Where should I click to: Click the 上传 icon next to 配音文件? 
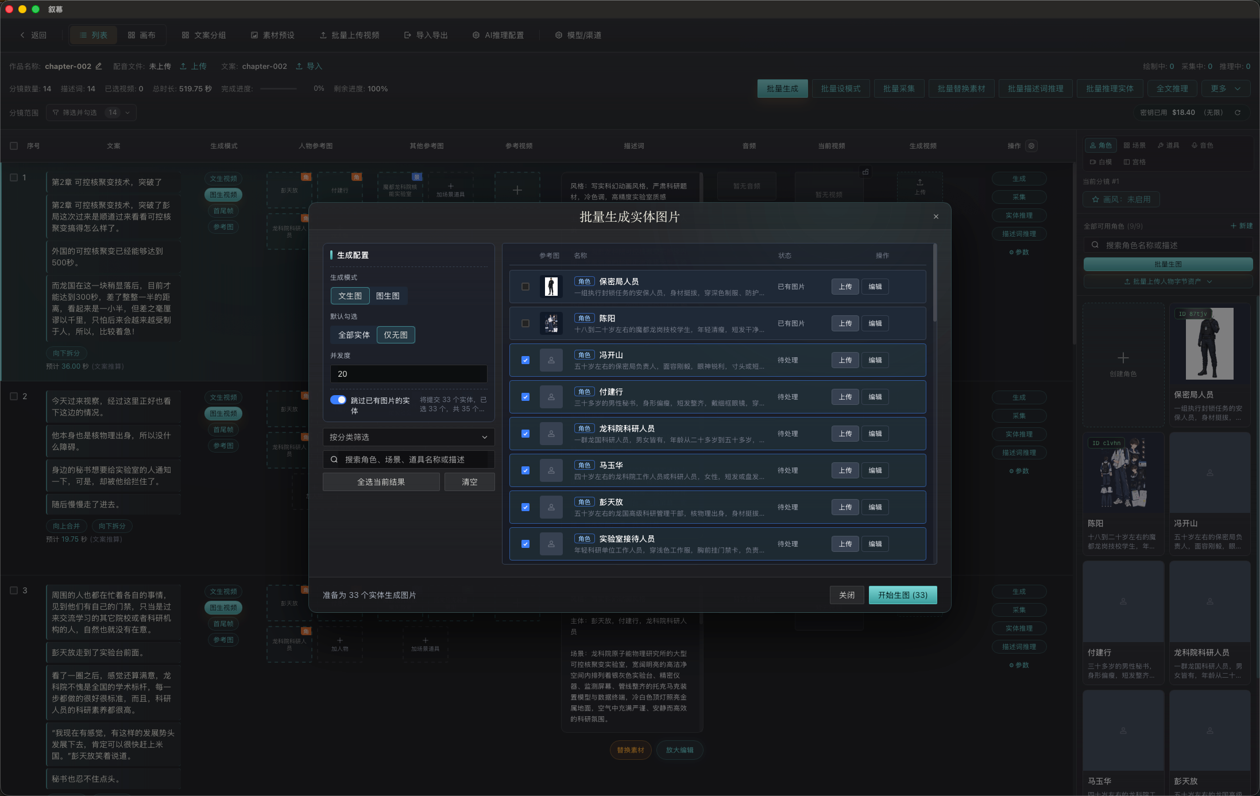[x=183, y=66]
